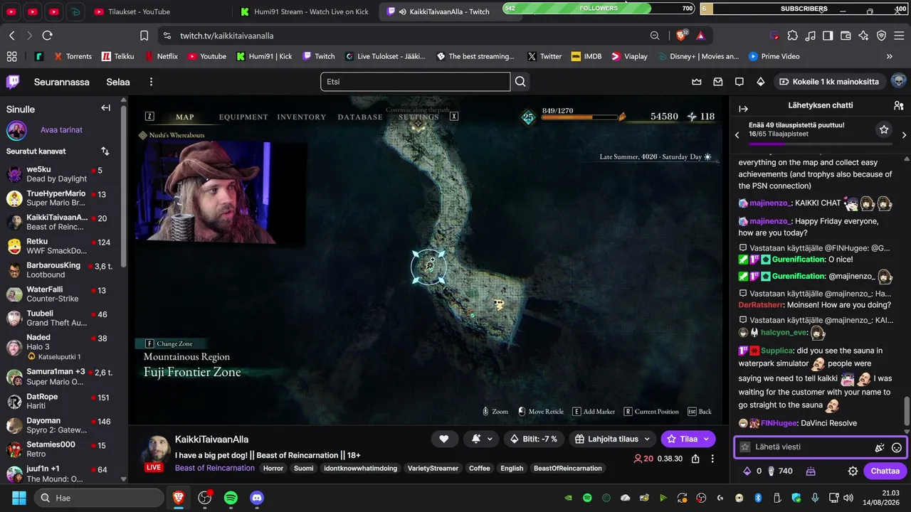This screenshot has width=911, height=512.
Task: Open Brave Leo AI sparkle icon
Action: (863, 36)
